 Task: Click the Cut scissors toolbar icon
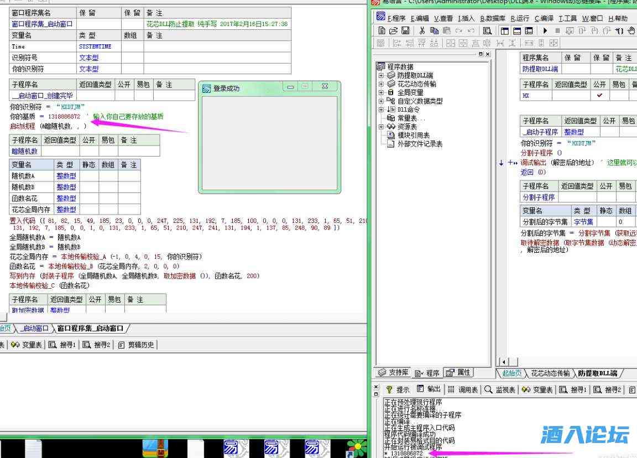click(422, 31)
